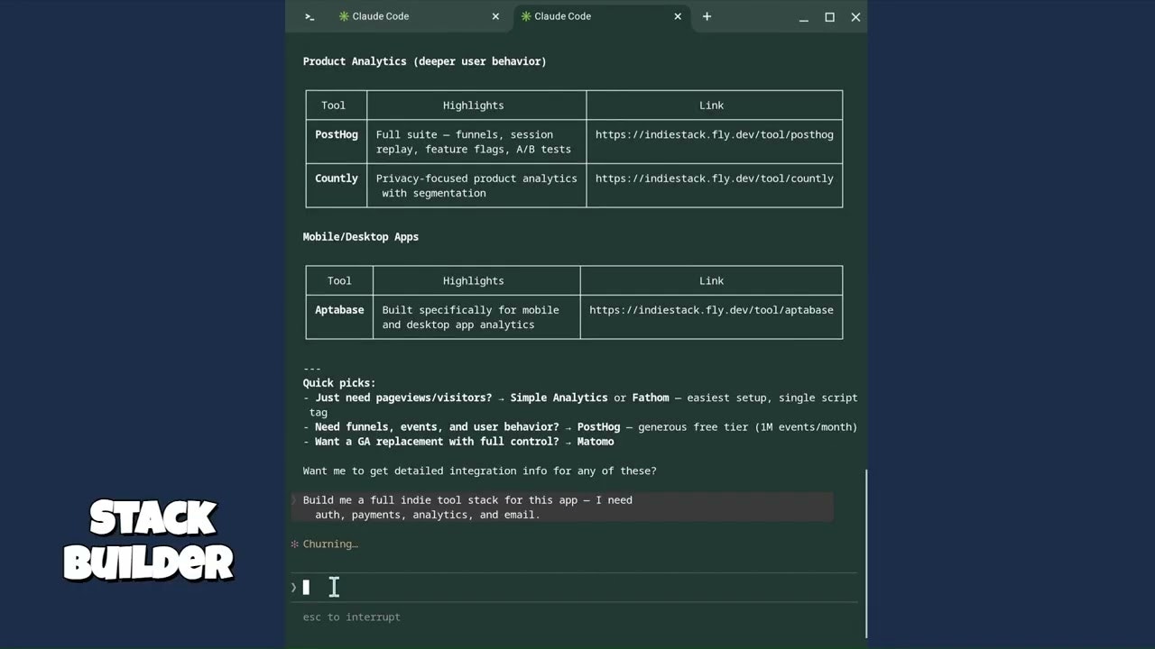Image resolution: width=1155 pixels, height=649 pixels.
Task: Click the Product Analytics heading text
Action: pyautogui.click(x=424, y=61)
